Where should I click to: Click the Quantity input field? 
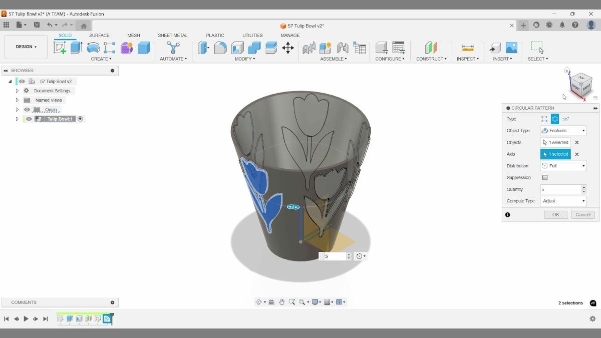560,189
